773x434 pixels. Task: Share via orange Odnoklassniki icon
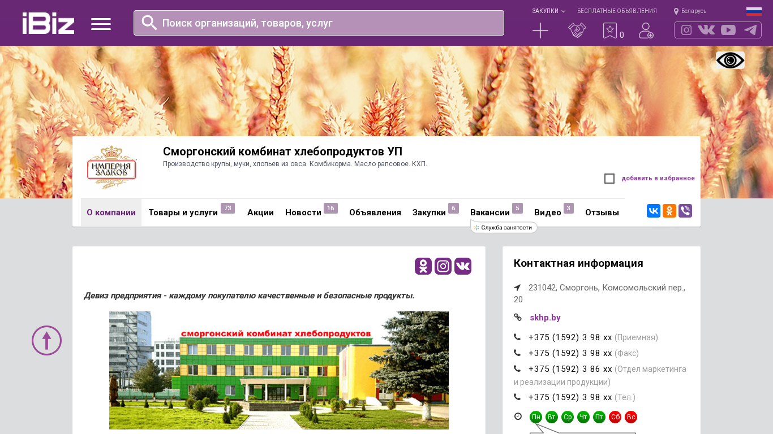tap(669, 211)
